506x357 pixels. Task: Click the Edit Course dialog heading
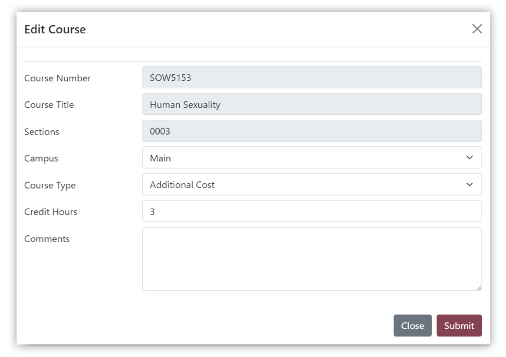coord(55,30)
